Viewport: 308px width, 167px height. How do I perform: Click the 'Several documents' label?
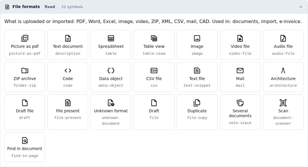click(x=240, y=113)
